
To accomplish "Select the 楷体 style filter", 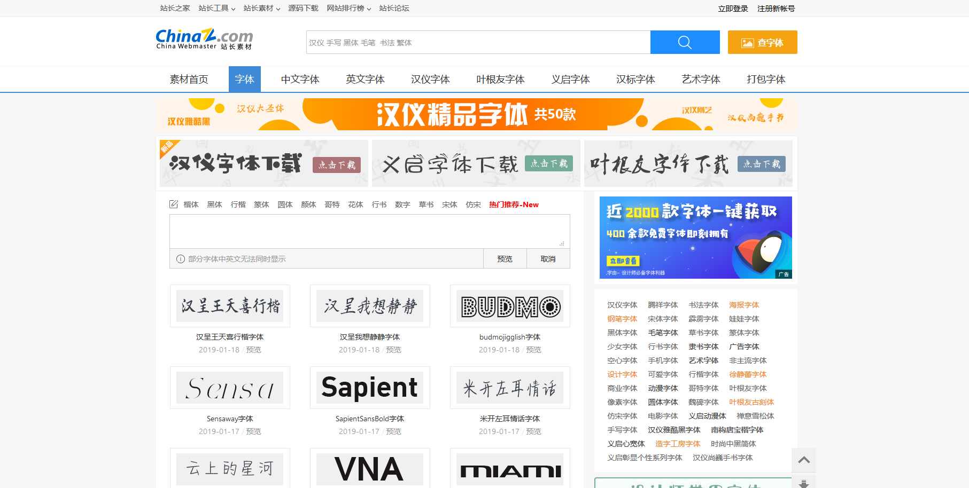I will (x=191, y=204).
